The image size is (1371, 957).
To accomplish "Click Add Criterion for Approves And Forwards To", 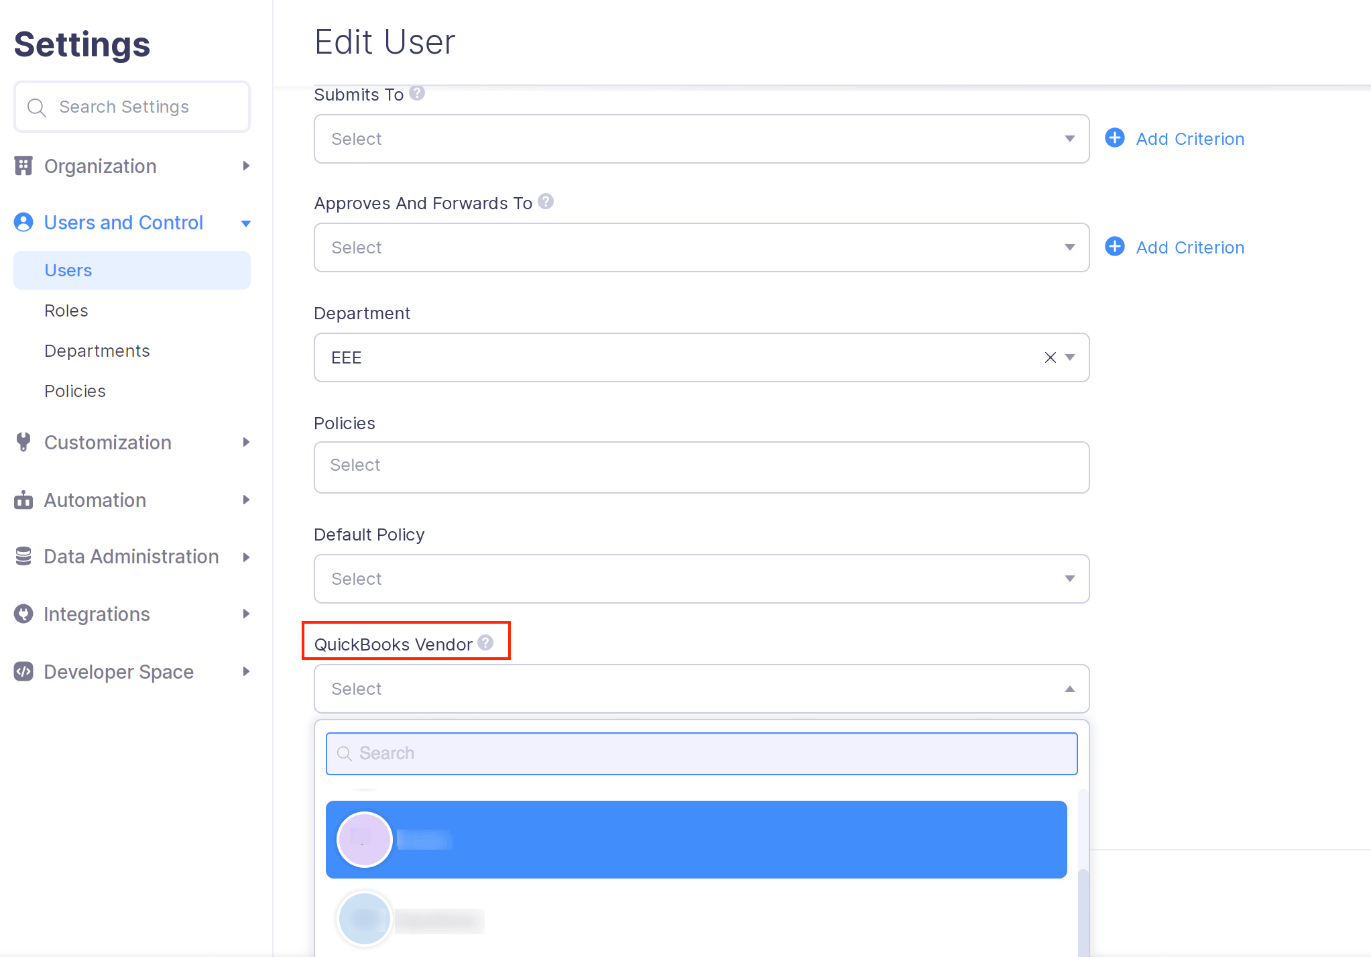I will tap(1190, 247).
